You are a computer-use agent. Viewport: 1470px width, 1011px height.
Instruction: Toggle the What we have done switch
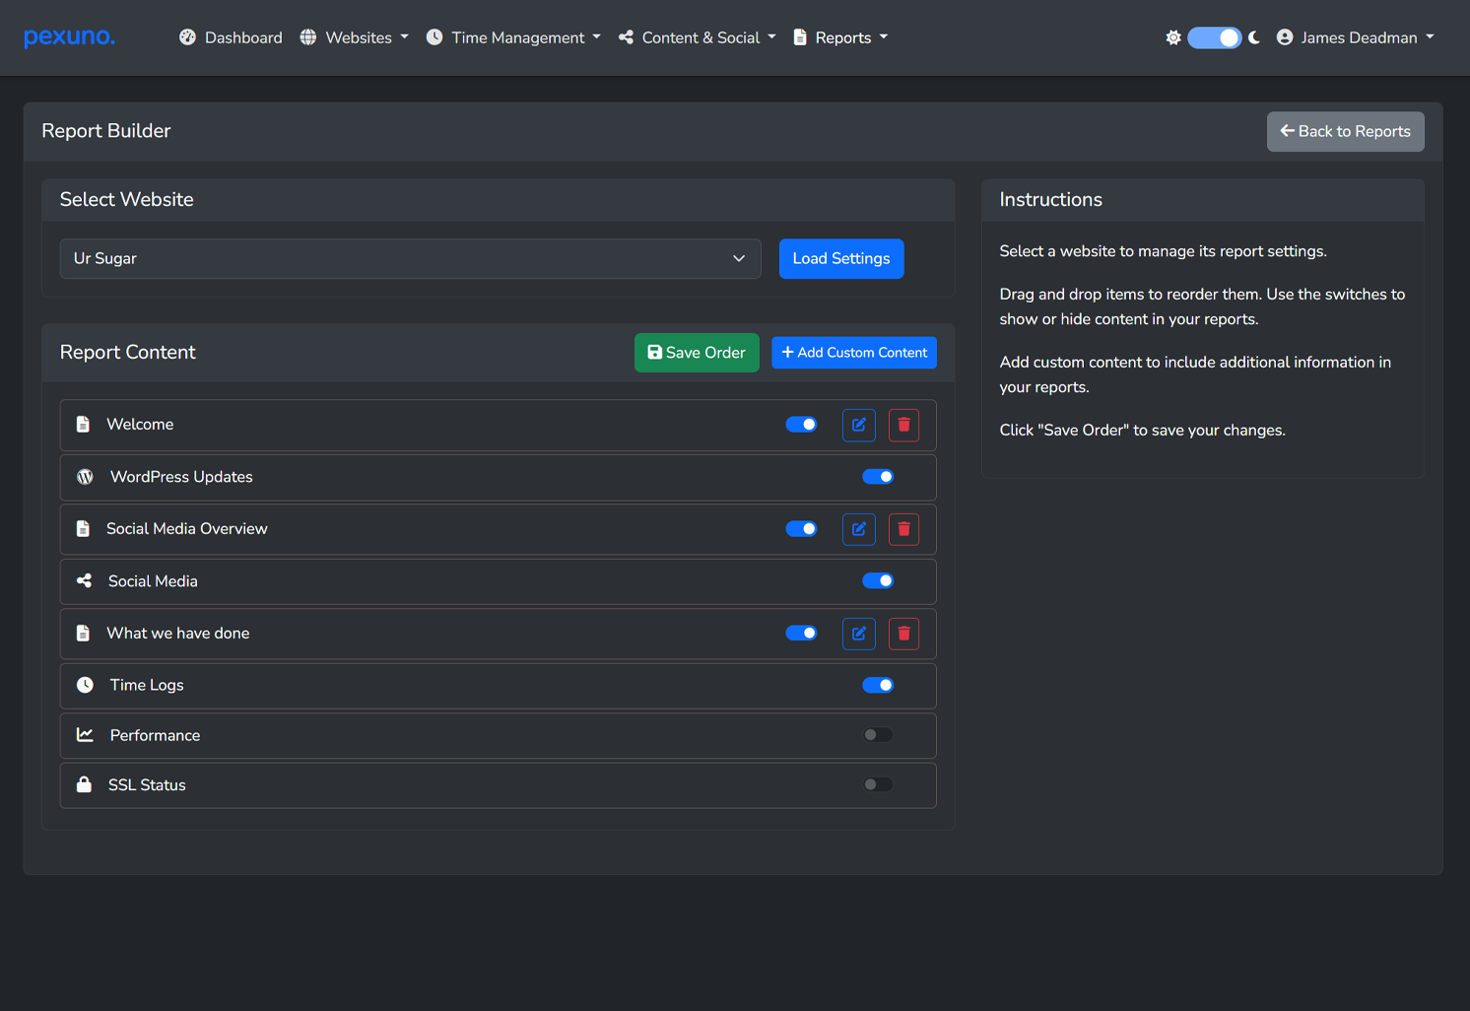801,633
